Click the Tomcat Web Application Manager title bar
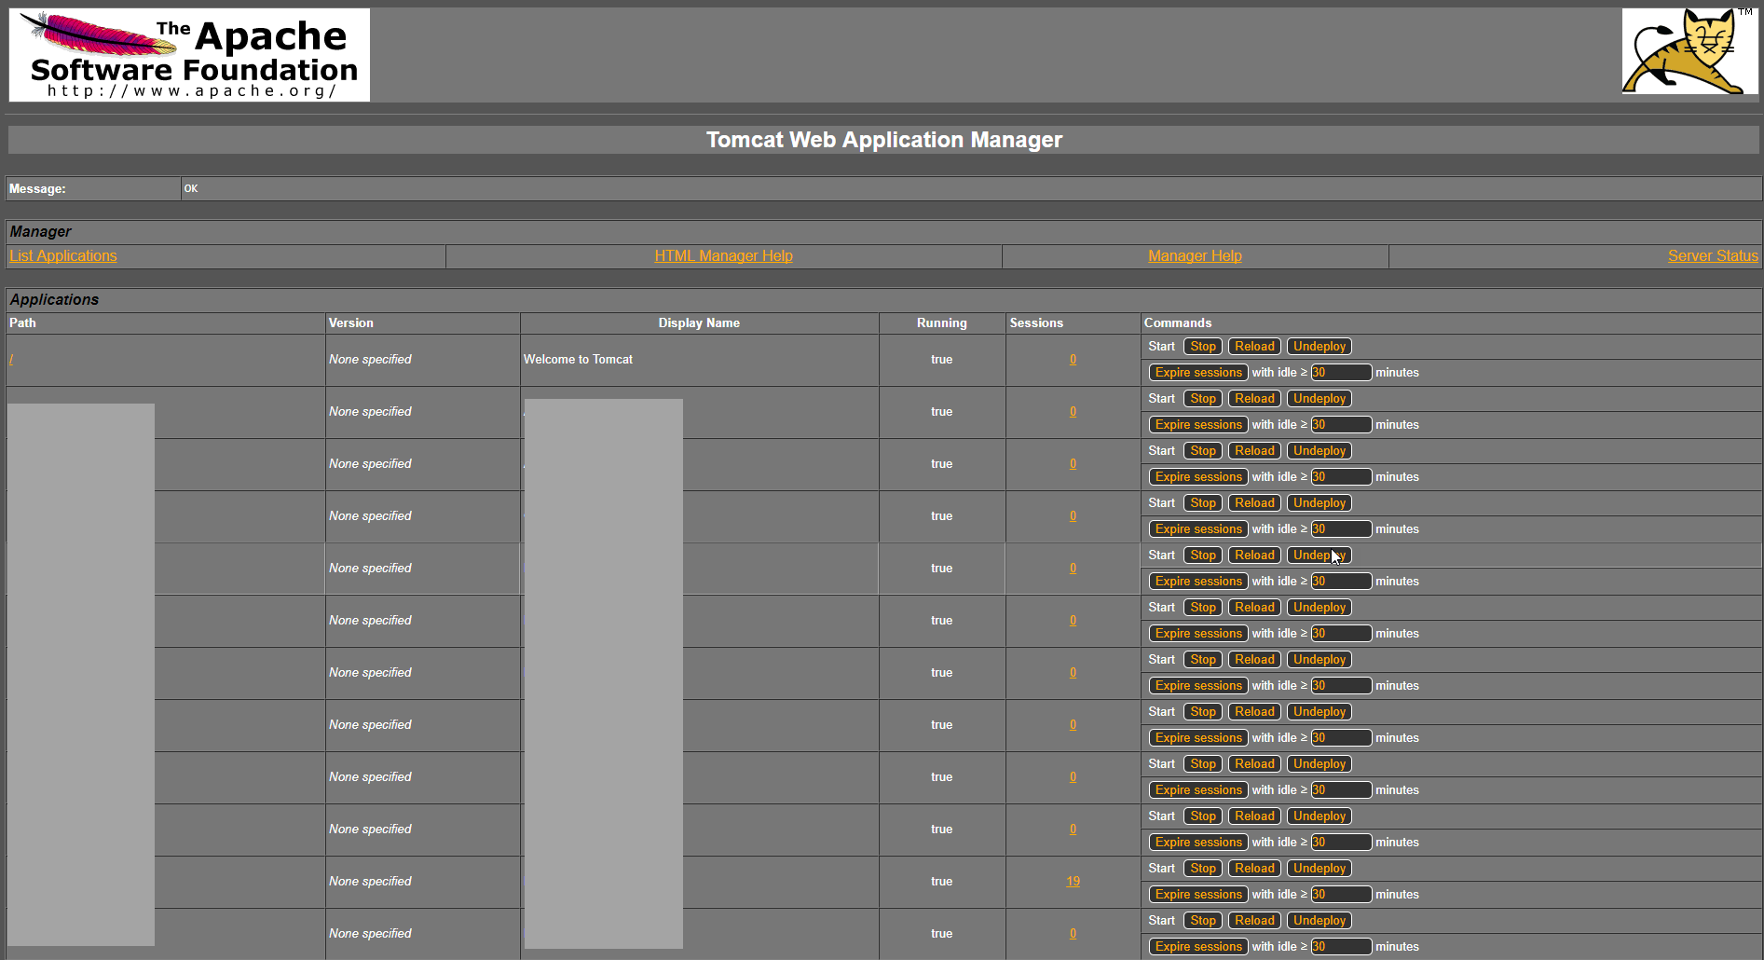The width and height of the screenshot is (1764, 960). (883, 140)
